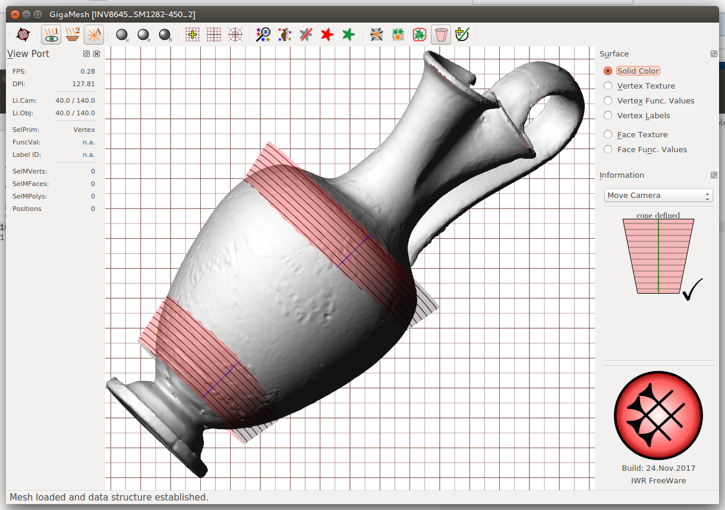Click the magnifier with colored stars icon

(263, 35)
